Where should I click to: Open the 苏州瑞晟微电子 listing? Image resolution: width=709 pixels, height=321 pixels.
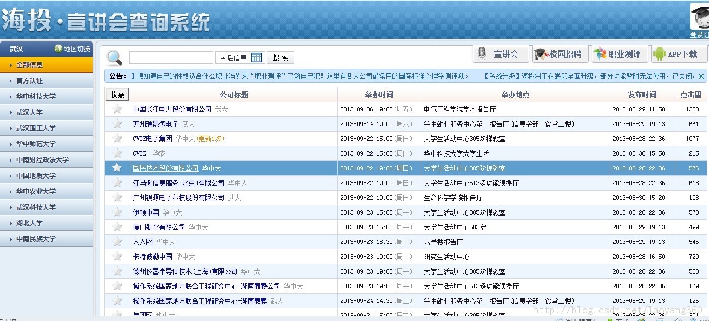point(156,124)
